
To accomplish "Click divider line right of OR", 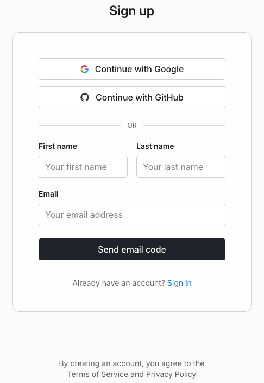I will point(184,126).
